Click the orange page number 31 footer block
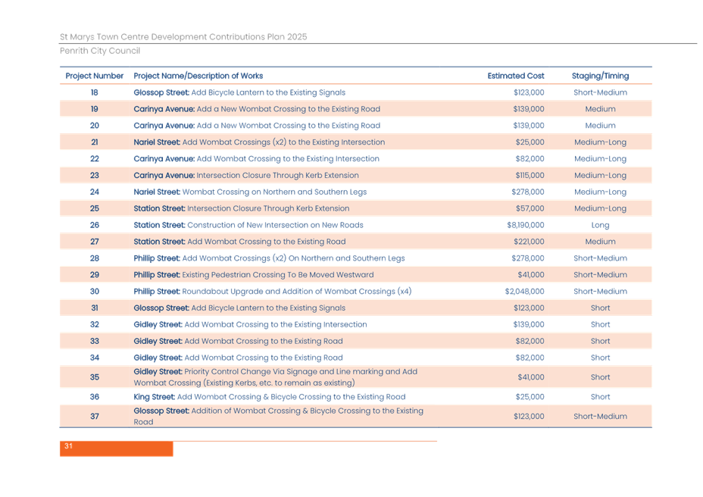 click(116, 449)
